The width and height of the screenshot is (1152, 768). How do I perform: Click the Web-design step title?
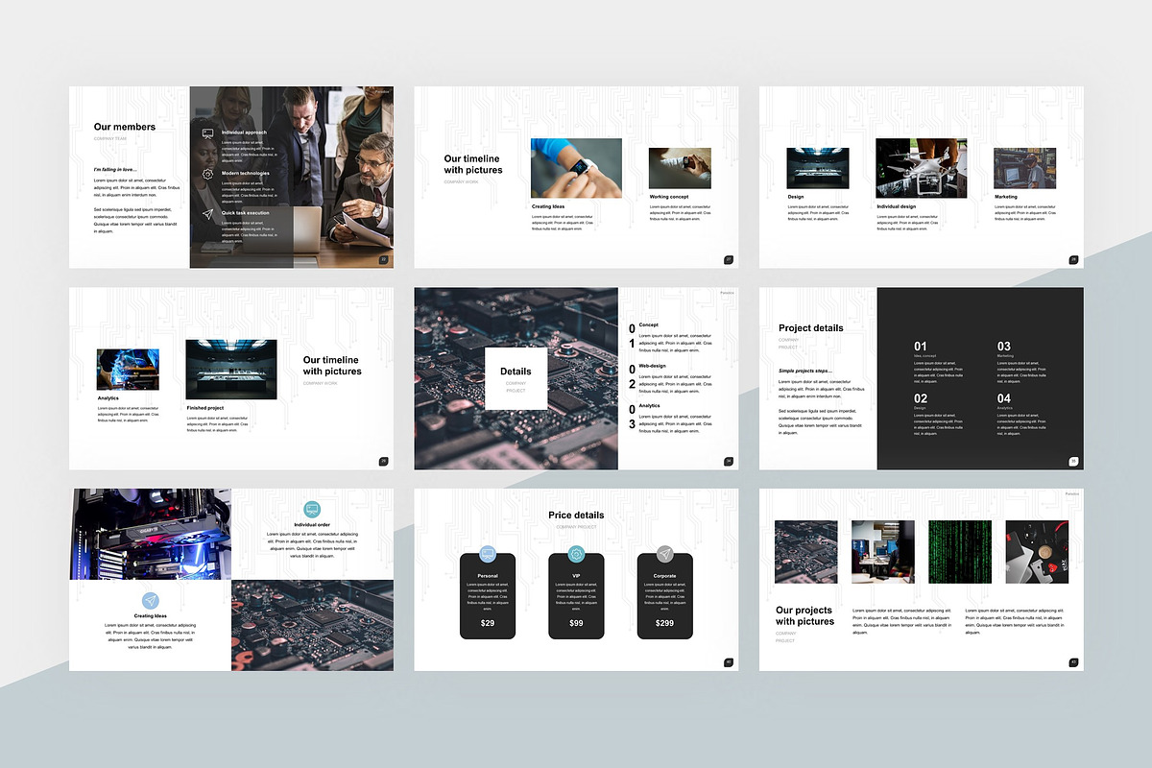tap(652, 366)
